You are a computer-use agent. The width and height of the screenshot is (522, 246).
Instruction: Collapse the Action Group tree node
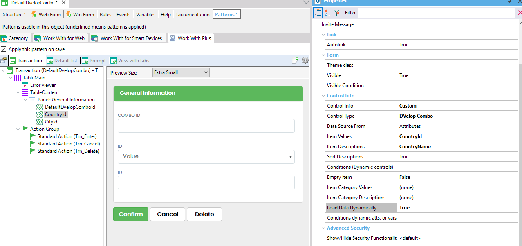click(18, 129)
